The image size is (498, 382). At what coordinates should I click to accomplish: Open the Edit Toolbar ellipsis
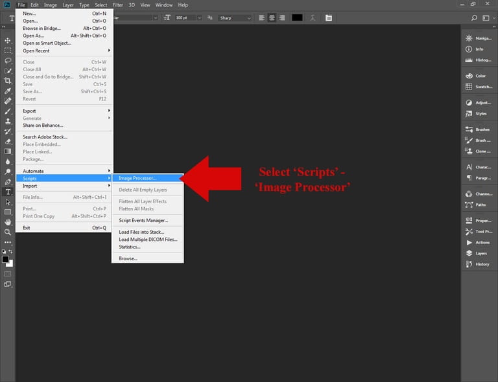pos(8,242)
